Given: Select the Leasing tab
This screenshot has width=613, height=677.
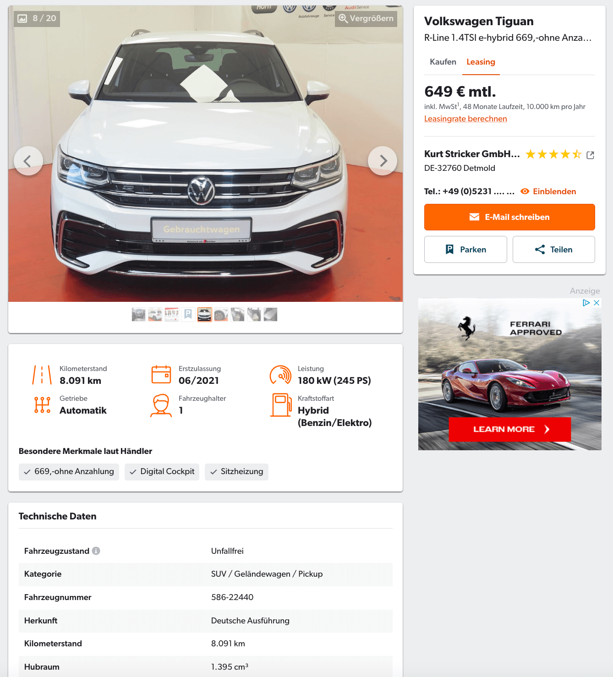Looking at the screenshot, I should click(x=481, y=62).
